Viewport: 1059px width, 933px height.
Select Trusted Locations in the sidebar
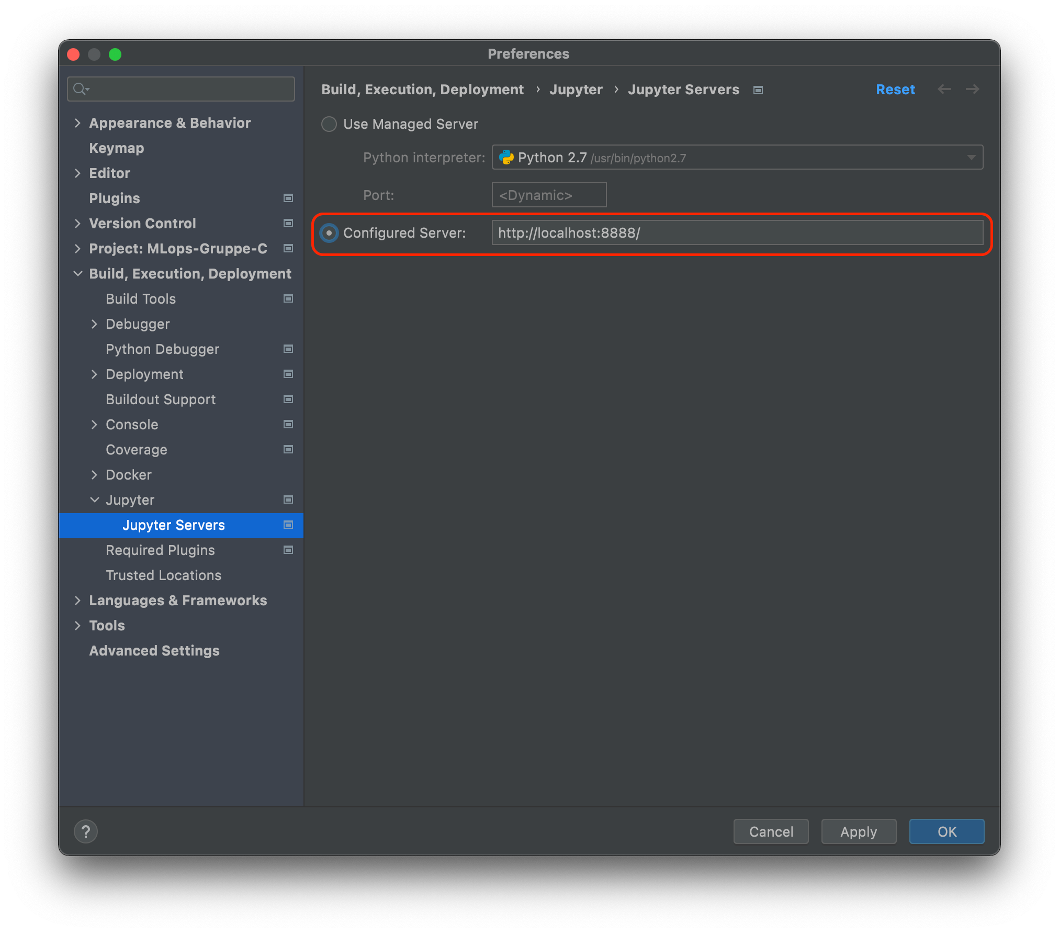[x=163, y=575]
